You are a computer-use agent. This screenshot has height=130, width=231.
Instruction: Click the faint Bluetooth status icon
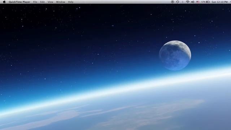183,2
